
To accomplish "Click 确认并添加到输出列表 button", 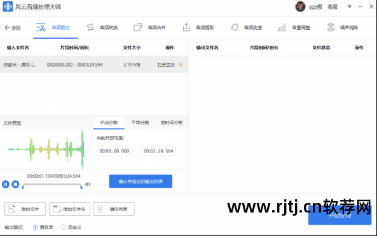I will pyautogui.click(x=141, y=181).
